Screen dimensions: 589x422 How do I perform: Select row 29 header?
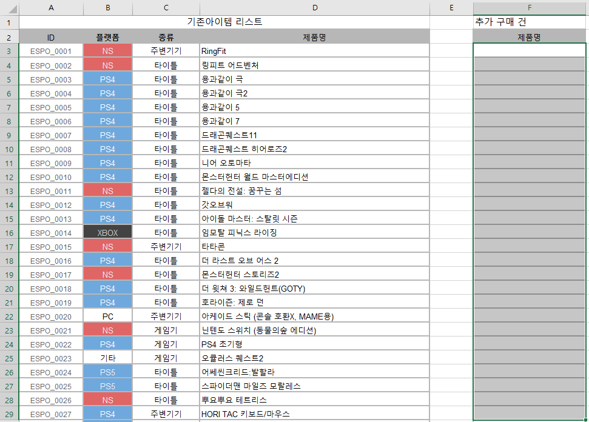[9, 414]
